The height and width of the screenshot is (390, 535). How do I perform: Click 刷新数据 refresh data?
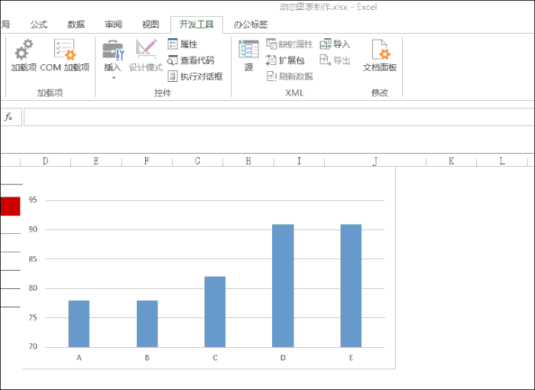pos(290,76)
